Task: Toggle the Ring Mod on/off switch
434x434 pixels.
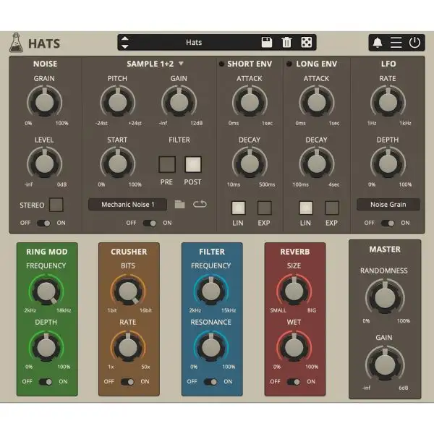Action: (x=46, y=381)
